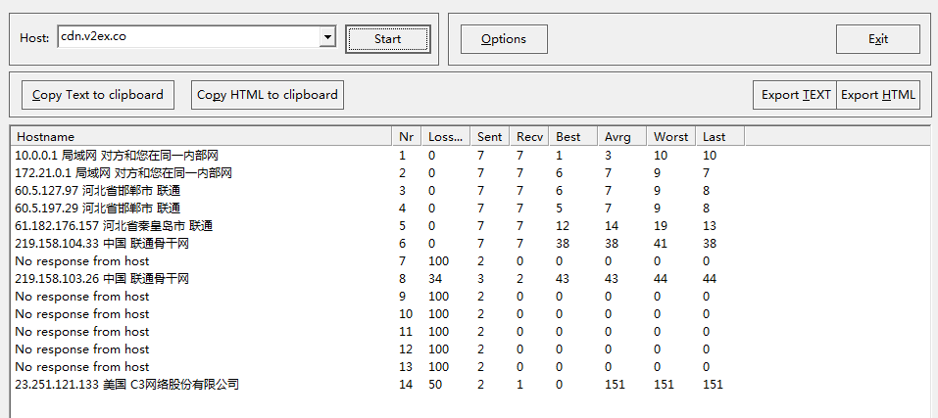Image resolution: width=938 pixels, height=418 pixels.
Task: Click the Exit button
Action: coord(877,39)
